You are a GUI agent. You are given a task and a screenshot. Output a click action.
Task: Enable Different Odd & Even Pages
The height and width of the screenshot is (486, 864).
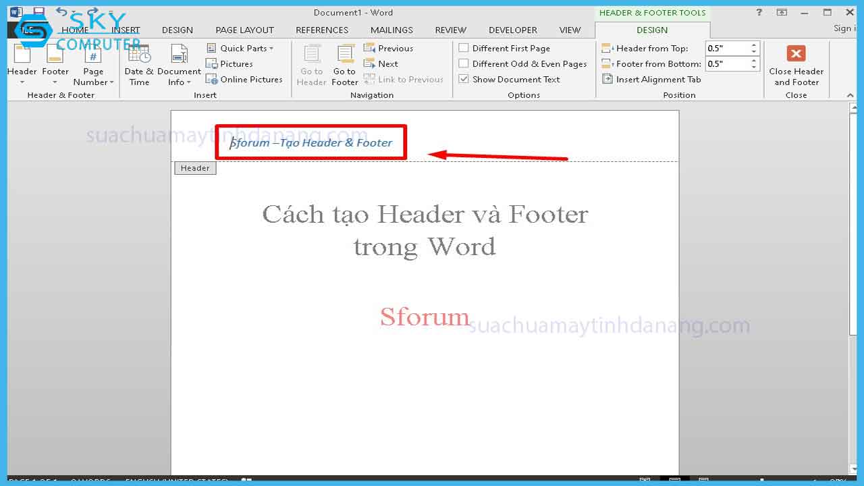pyautogui.click(x=464, y=64)
